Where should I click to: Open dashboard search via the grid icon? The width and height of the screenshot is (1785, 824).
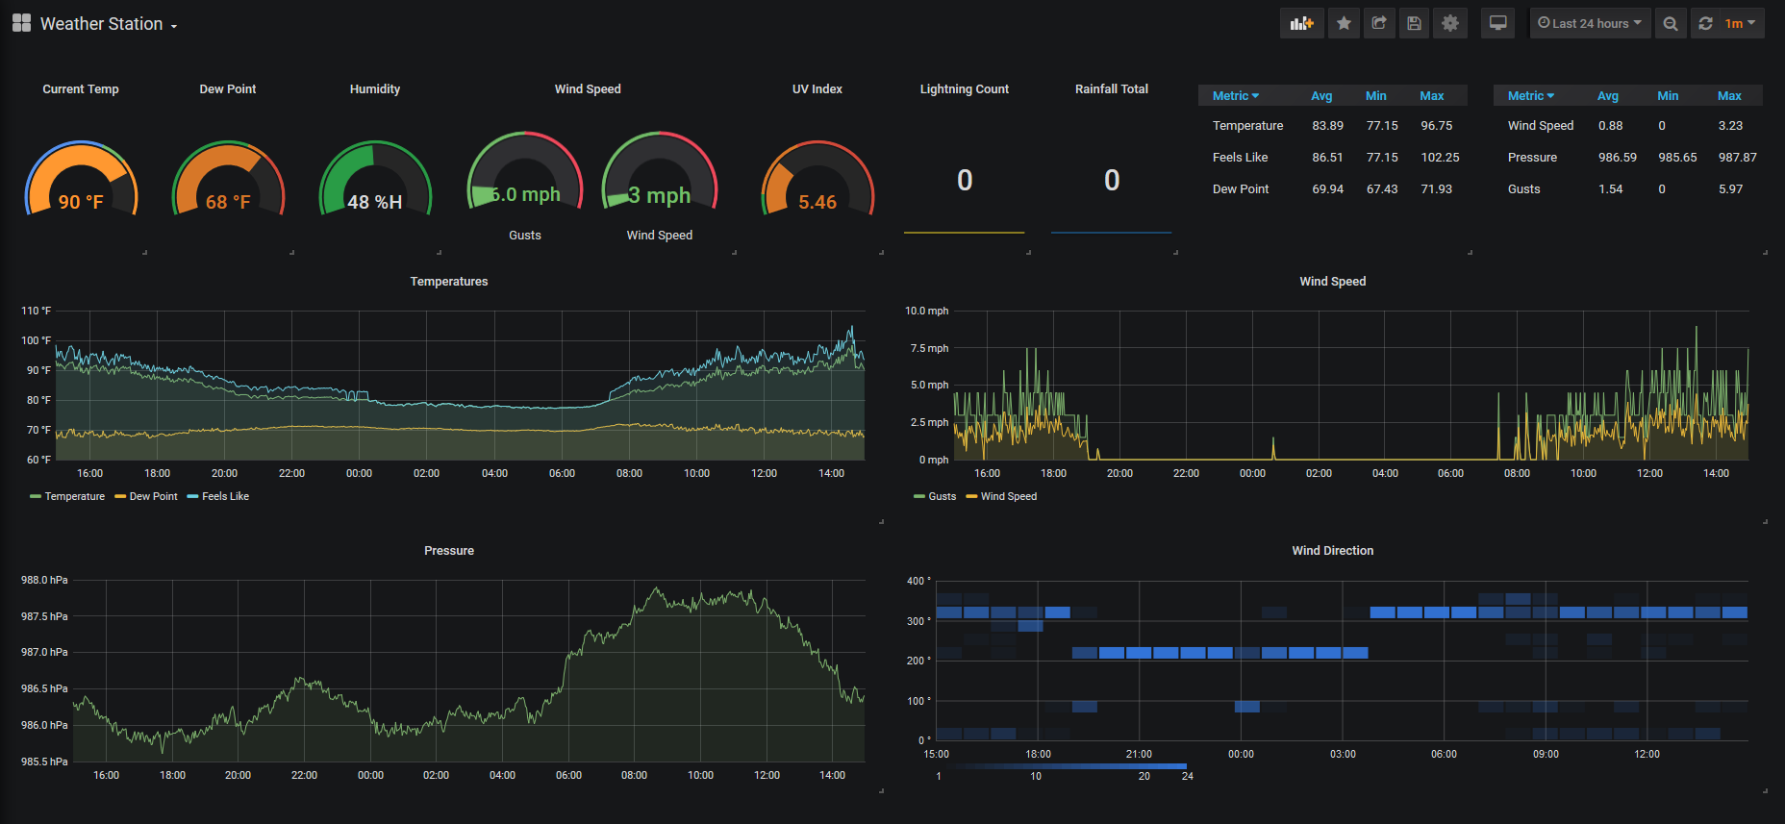[21, 23]
